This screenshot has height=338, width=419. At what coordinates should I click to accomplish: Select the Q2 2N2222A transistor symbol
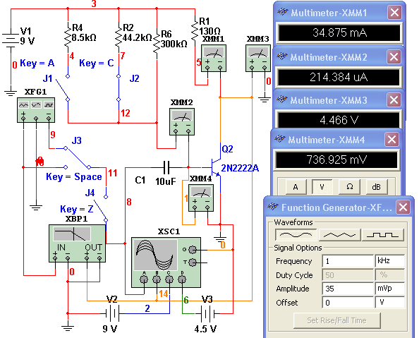[216, 167]
